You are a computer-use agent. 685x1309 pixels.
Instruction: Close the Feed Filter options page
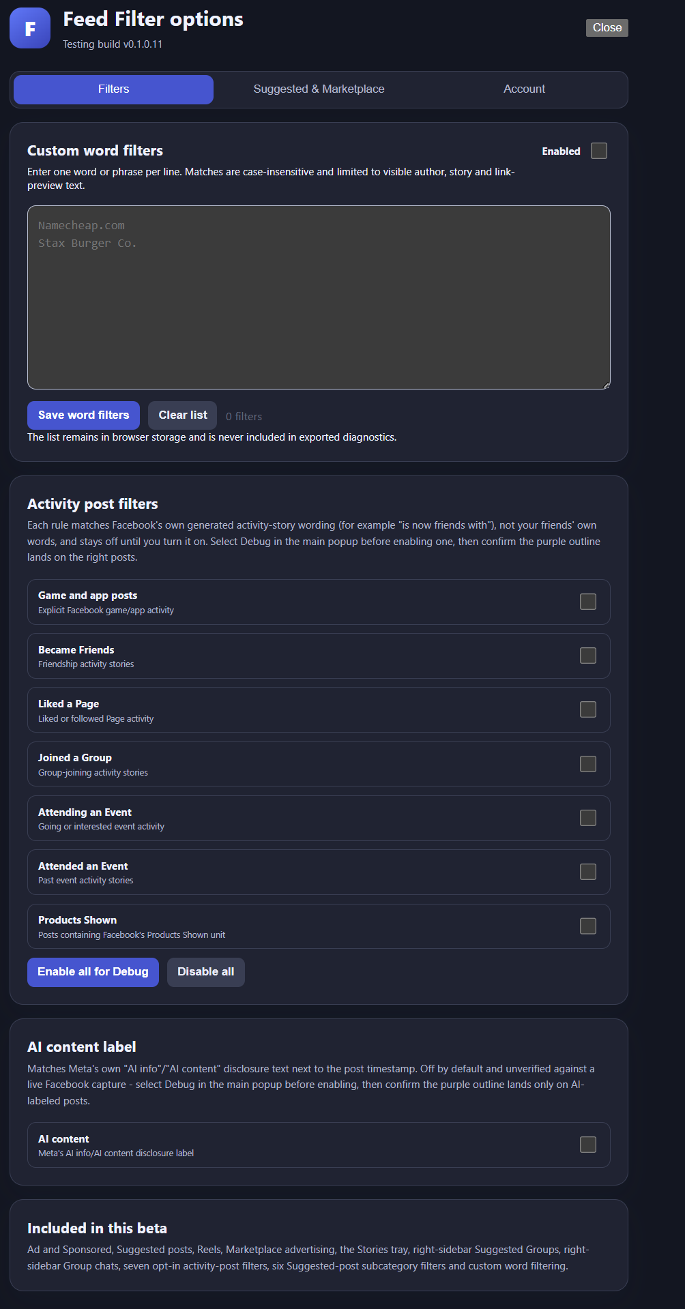607,28
